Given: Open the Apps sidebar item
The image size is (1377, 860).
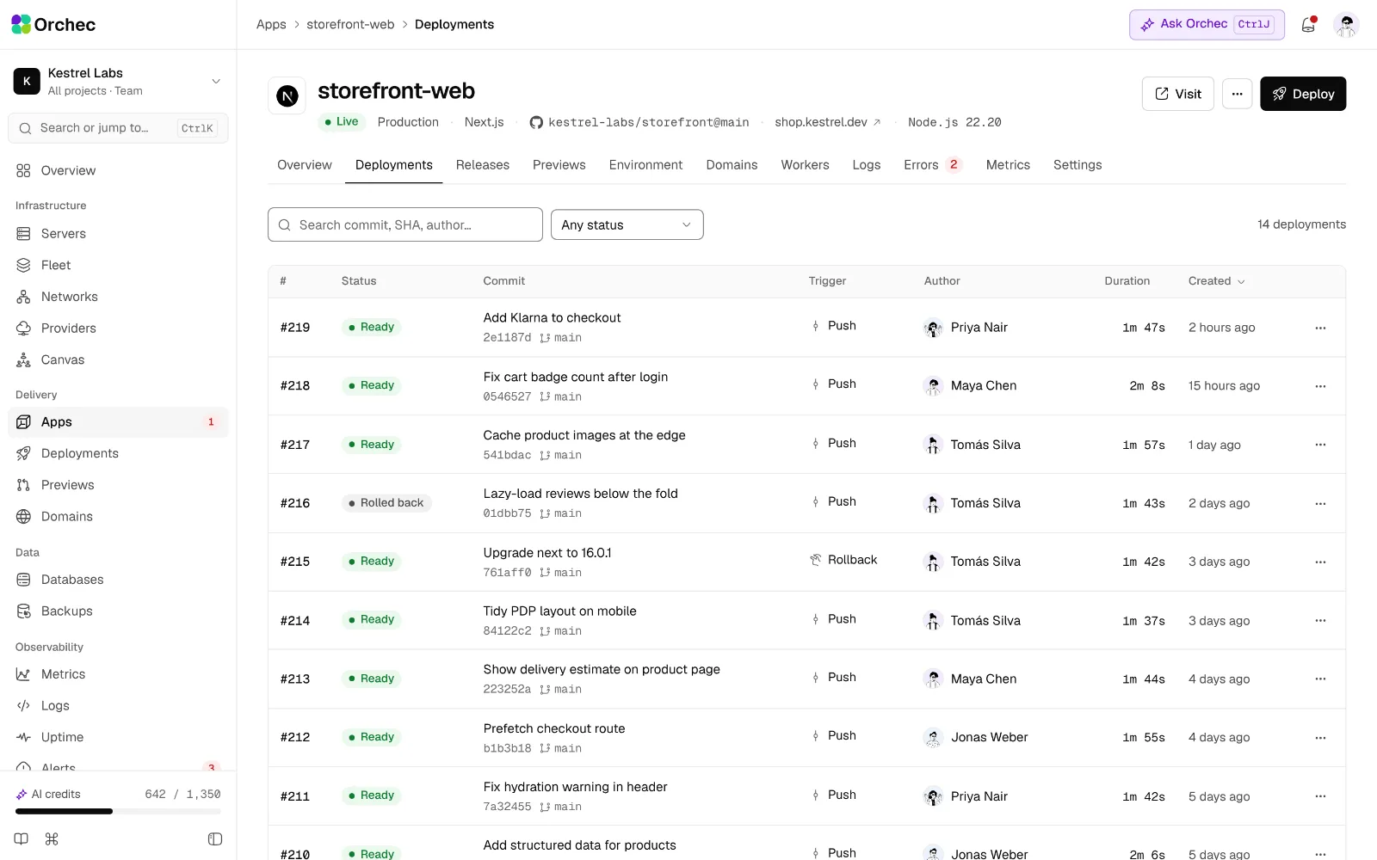Looking at the screenshot, I should point(118,421).
